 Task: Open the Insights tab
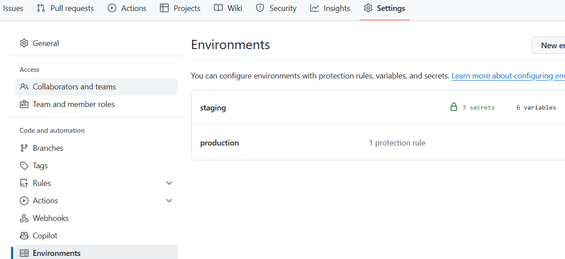pyautogui.click(x=330, y=8)
